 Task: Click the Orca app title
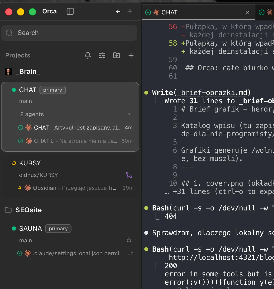[x=50, y=11]
